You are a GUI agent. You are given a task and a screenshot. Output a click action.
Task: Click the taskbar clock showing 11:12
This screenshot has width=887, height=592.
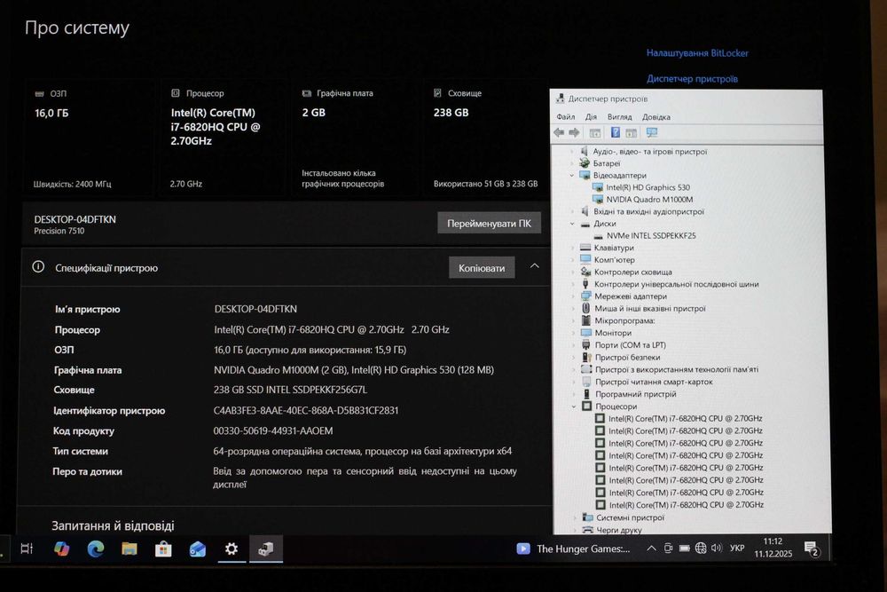point(773,548)
